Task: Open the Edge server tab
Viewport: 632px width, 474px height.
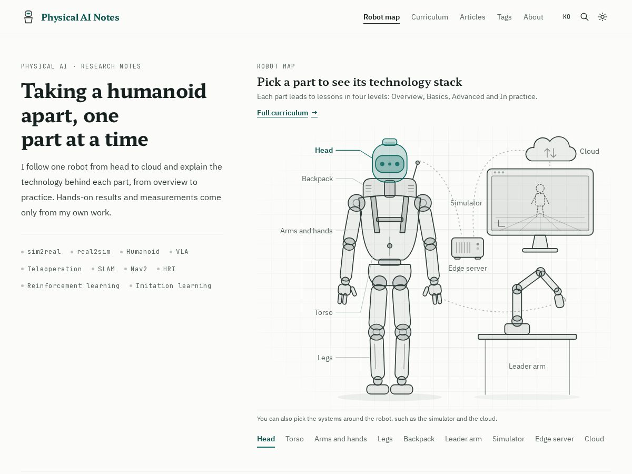Action: (555, 439)
